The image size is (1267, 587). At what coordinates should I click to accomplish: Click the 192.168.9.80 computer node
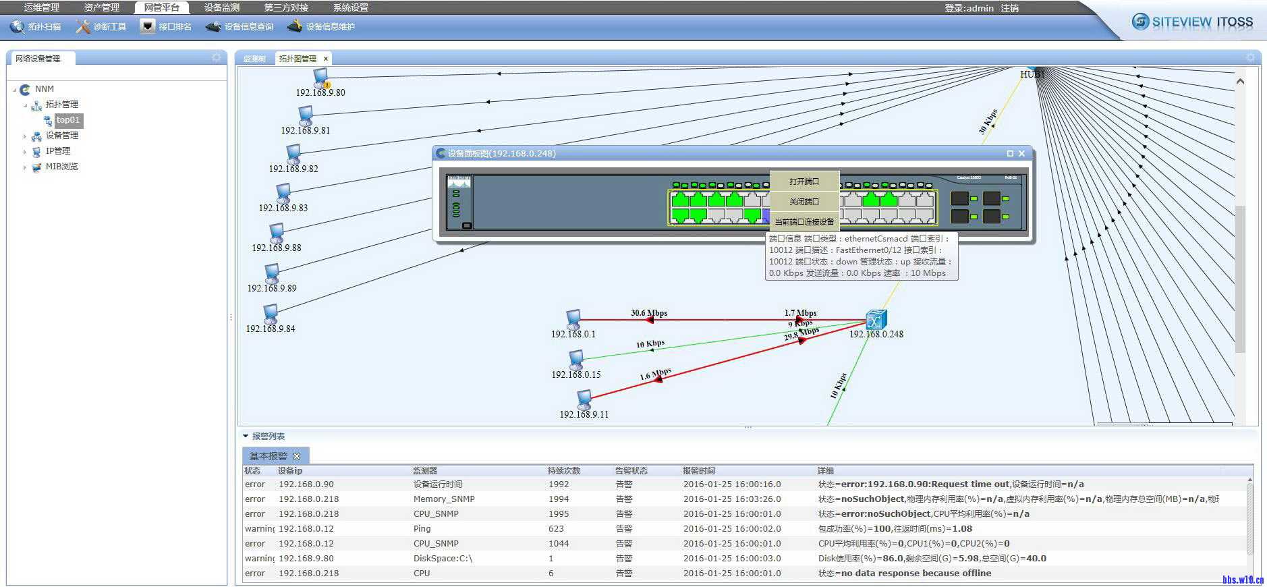click(321, 78)
